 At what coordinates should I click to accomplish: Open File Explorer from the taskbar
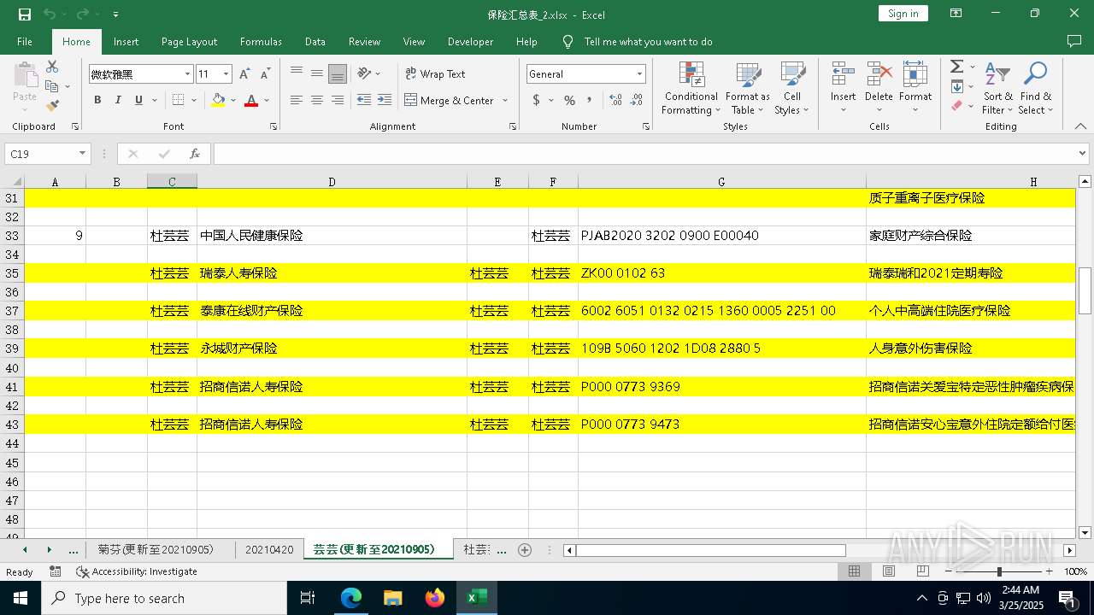tap(393, 598)
